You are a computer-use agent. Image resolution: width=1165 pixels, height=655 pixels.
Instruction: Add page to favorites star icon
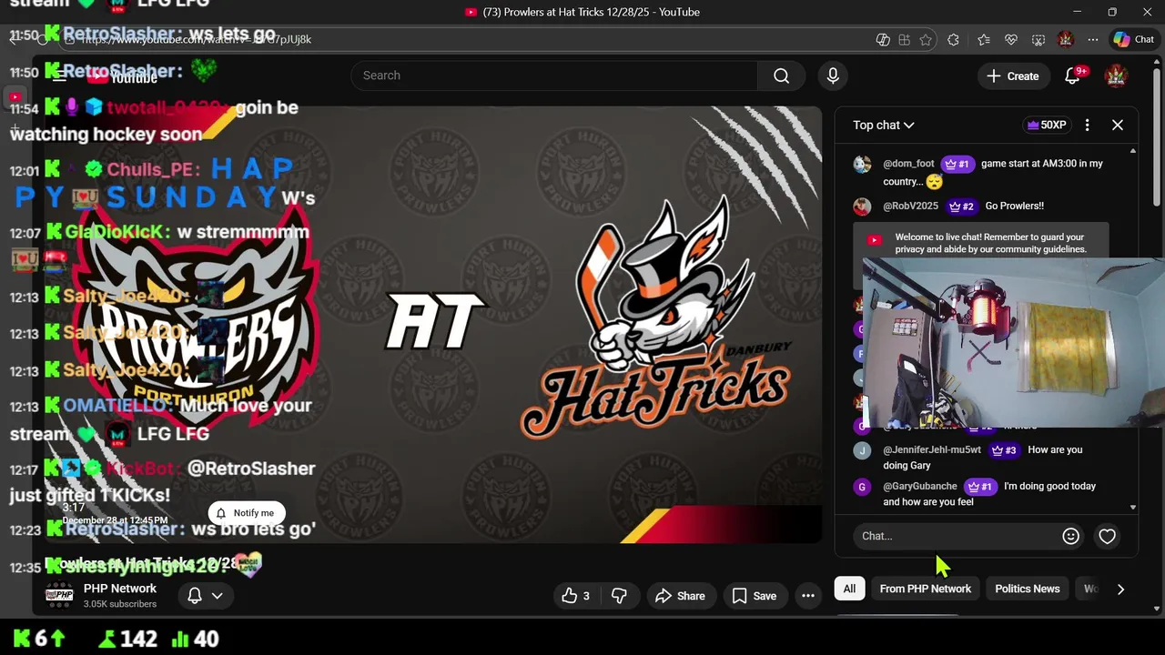point(926,39)
